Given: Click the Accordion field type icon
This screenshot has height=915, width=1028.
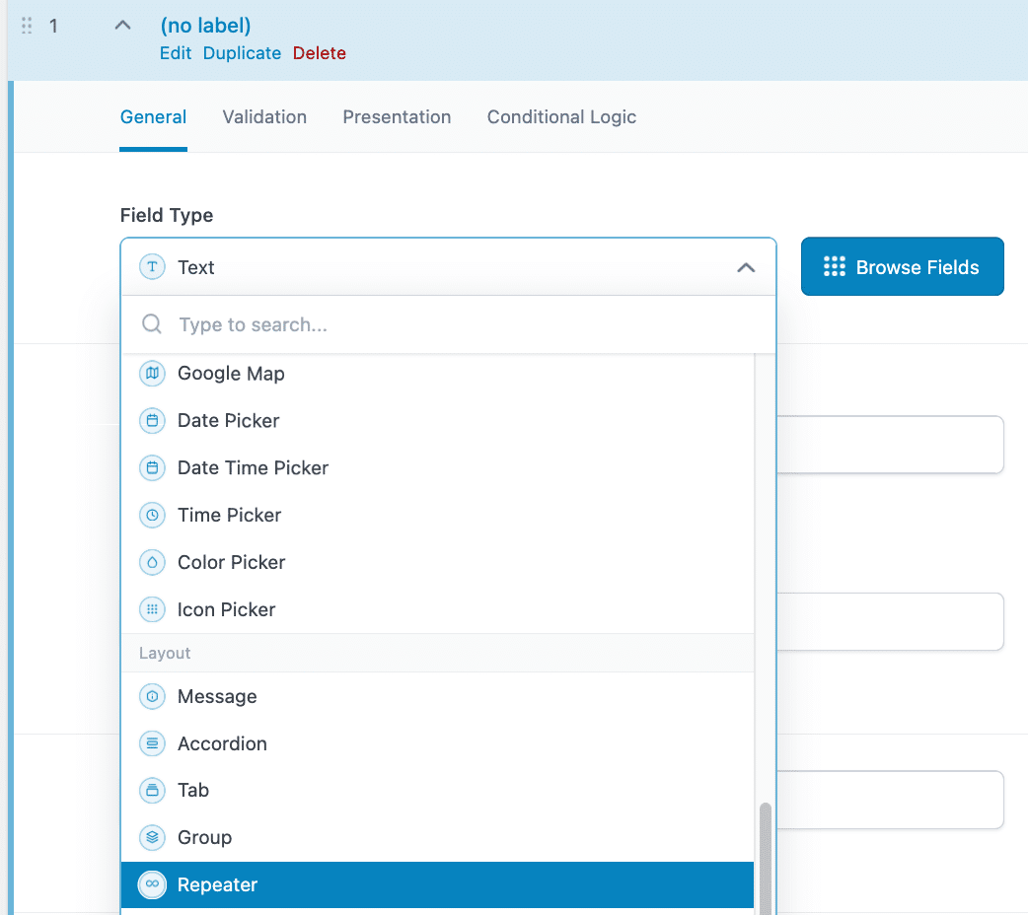Looking at the screenshot, I should [152, 743].
